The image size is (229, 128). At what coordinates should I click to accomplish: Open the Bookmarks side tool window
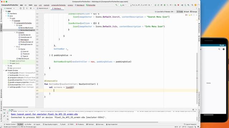[1, 93]
